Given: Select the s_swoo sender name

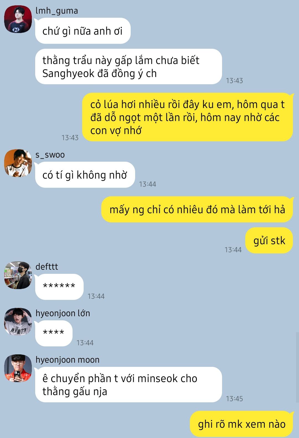Looking at the screenshot, I should (50, 155).
